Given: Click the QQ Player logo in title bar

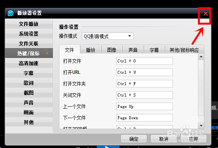Looking at the screenshot, I should (x=11, y=13).
